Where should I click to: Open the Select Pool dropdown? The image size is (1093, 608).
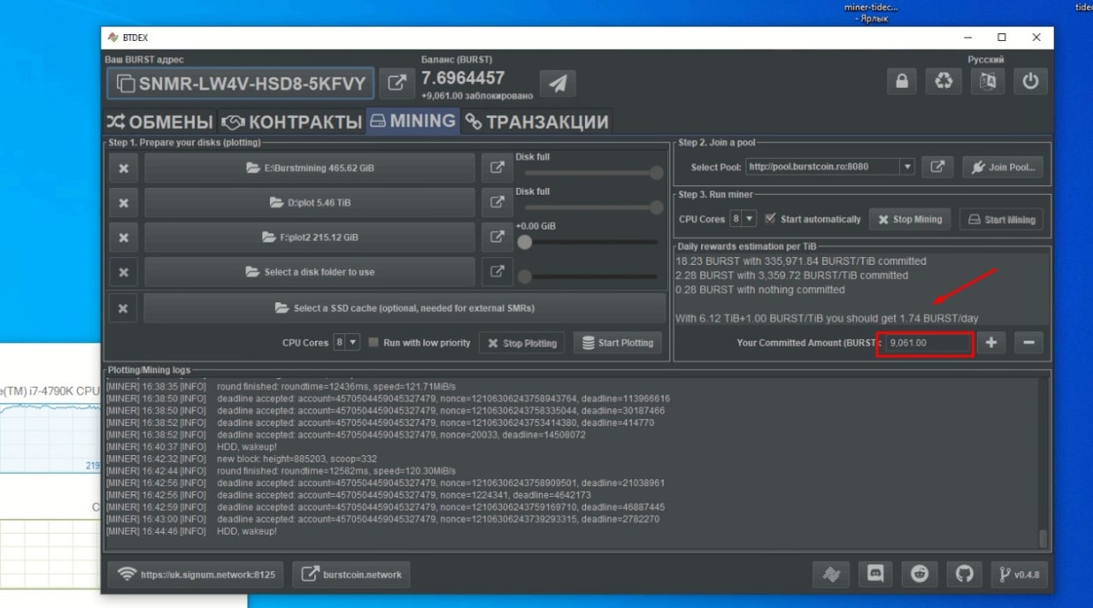(x=907, y=167)
